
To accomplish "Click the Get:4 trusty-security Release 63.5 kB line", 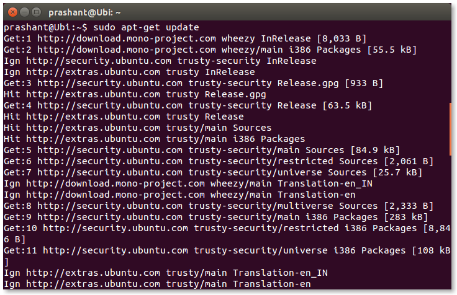I will coord(188,105).
